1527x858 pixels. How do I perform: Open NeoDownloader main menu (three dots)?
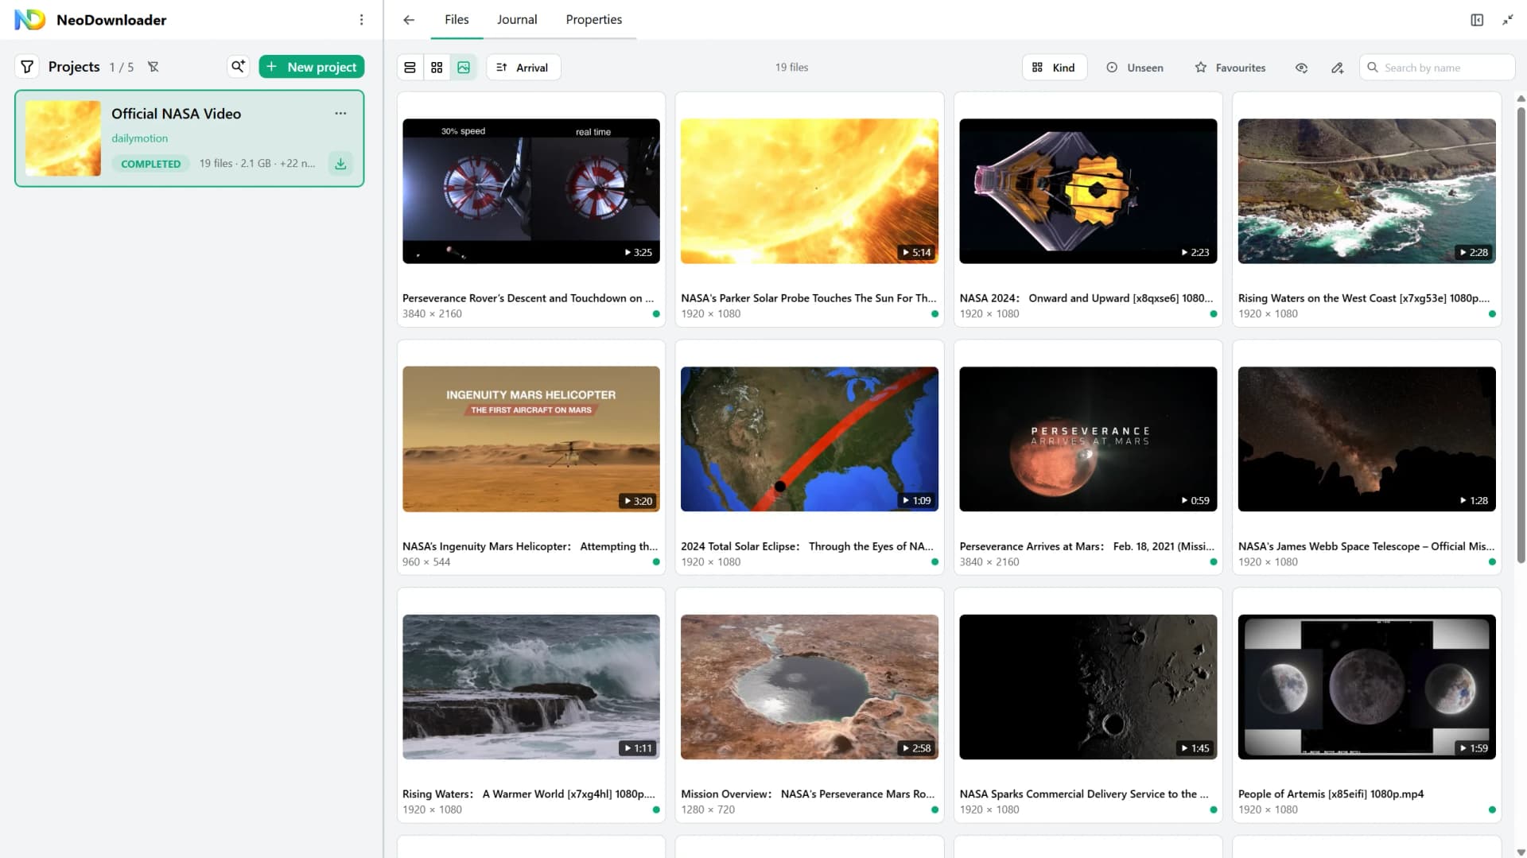361,20
